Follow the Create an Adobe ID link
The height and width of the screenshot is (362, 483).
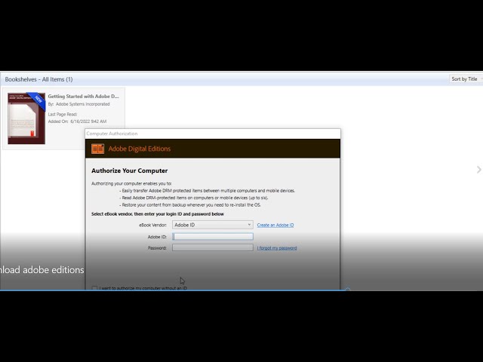(x=275, y=225)
